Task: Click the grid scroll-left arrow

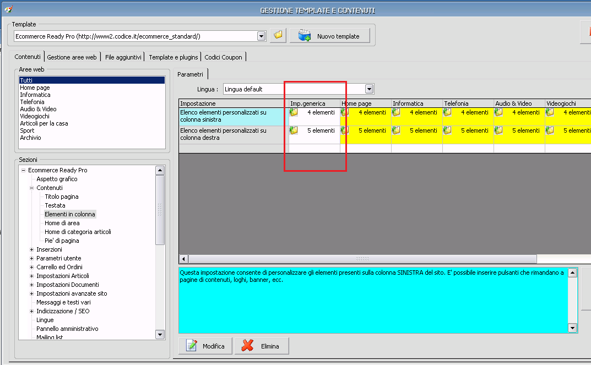Action: coord(183,259)
